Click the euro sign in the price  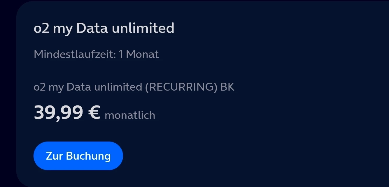coord(94,112)
